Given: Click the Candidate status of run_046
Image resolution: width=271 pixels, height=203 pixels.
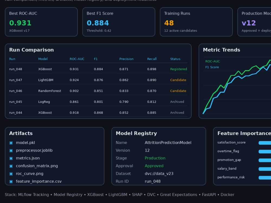Looking at the screenshot, I should pos(178,91).
